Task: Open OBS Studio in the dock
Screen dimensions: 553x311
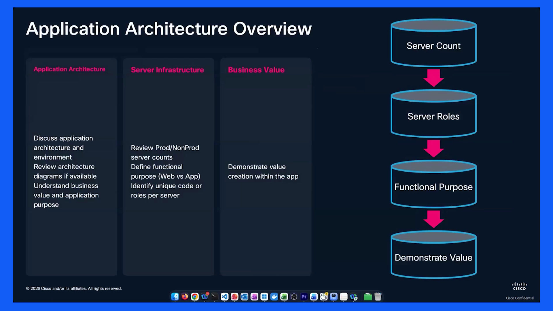Action: click(x=294, y=297)
